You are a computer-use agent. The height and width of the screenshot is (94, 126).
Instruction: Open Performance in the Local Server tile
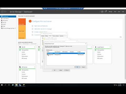pos(100,56)
